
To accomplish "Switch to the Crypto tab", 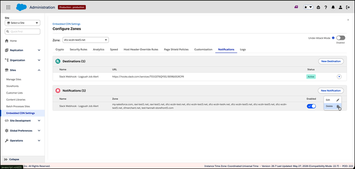I will 60,50.
